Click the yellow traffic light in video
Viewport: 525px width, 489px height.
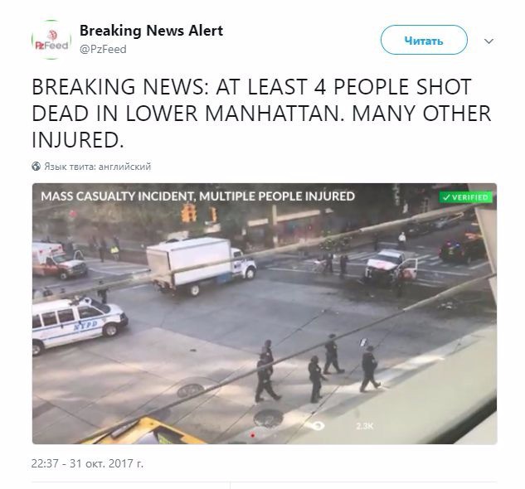pos(189,213)
